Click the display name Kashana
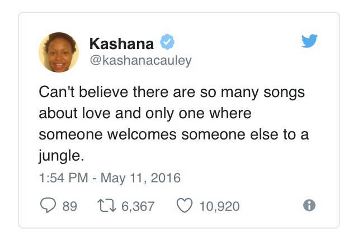 click(x=122, y=42)
